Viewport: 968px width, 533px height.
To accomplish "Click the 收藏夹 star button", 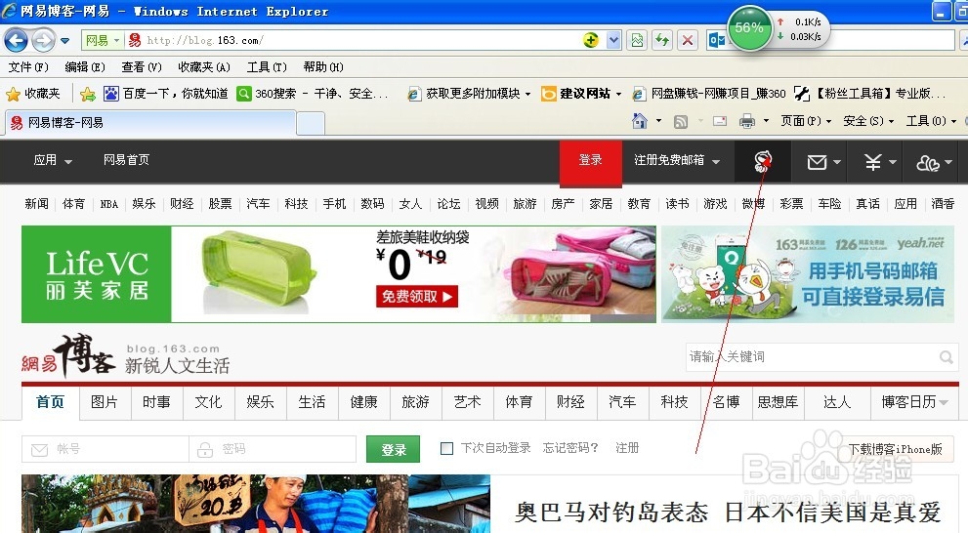I will coord(32,93).
